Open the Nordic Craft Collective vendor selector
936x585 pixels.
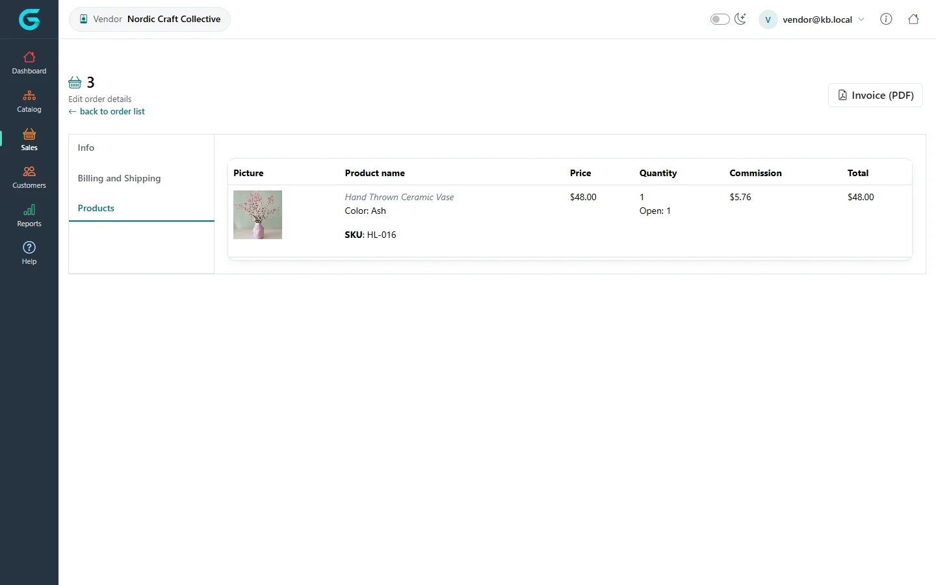click(149, 19)
